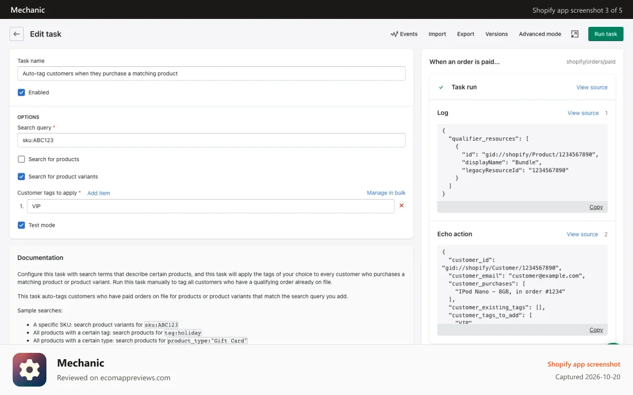Enable Search for products
Image resolution: width=633 pixels, height=395 pixels.
[22, 159]
